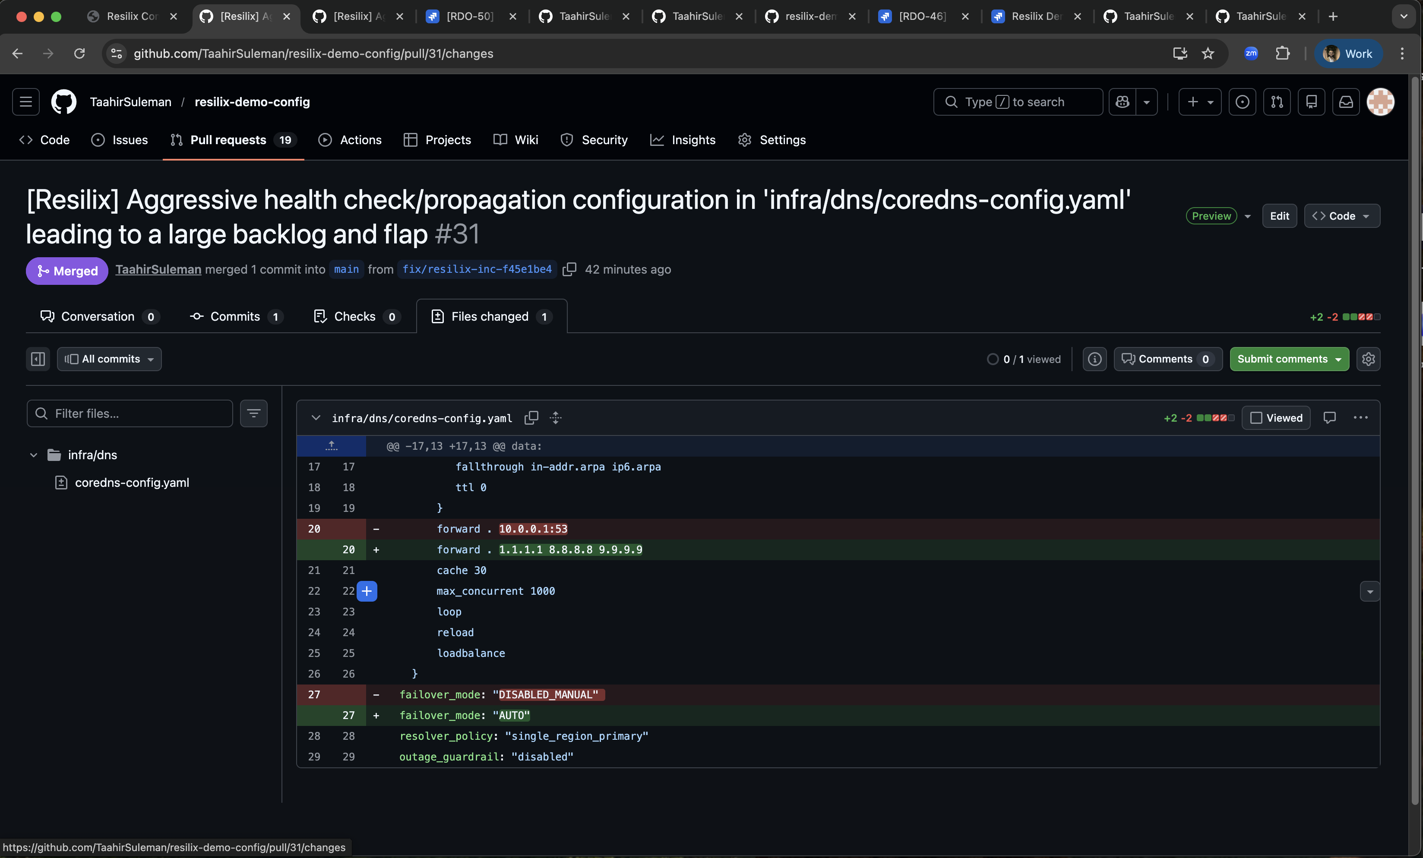
Task: Collapse the infra/dns folder in file tree
Action: (34, 455)
